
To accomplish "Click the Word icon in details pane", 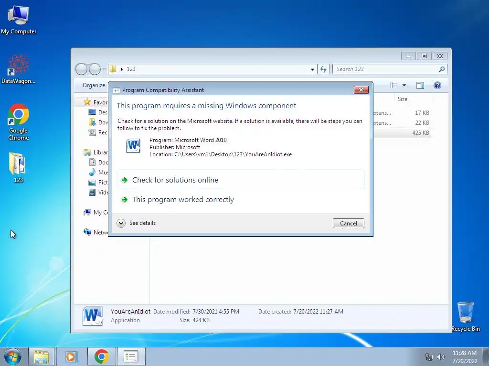I will coord(93,316).
